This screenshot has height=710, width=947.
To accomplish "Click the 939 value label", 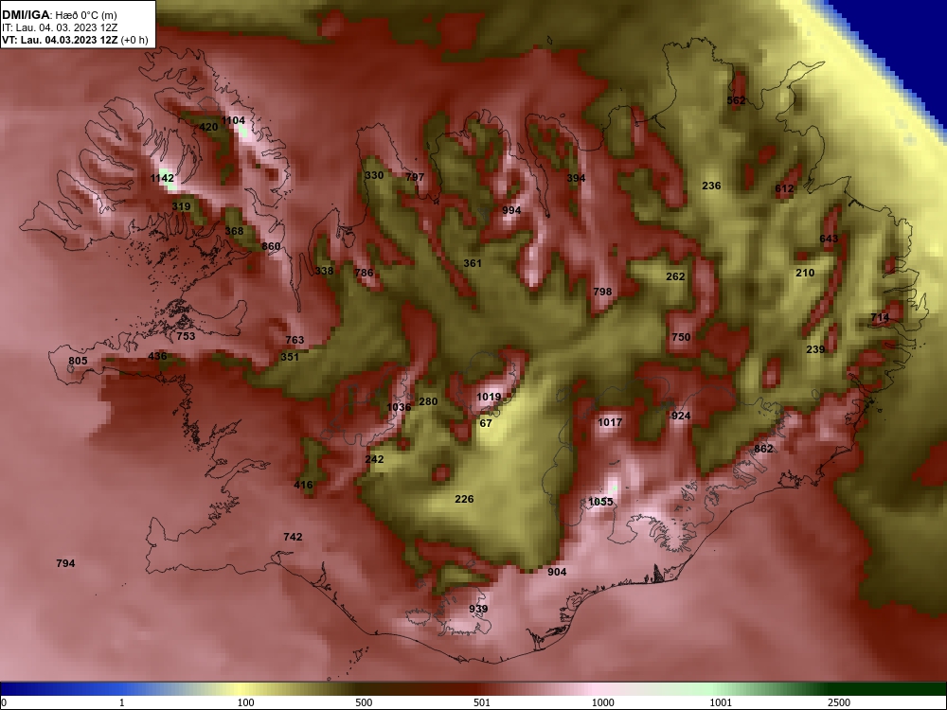I will click(x=478, y=609).
